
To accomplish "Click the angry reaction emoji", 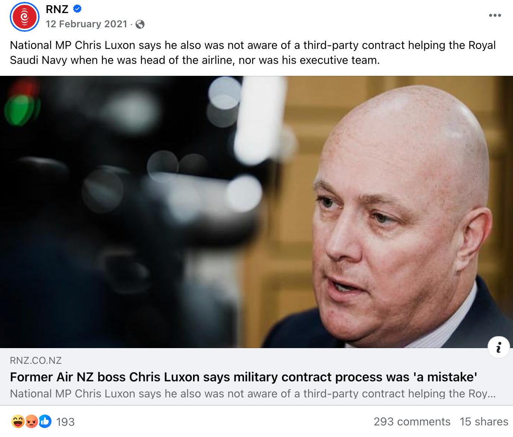I will point(31,422).
